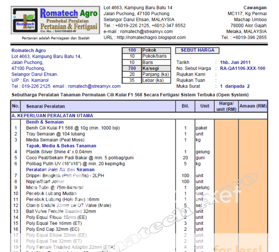
Task: Click page indicator '1 daripada 2'
Action: 235,86
